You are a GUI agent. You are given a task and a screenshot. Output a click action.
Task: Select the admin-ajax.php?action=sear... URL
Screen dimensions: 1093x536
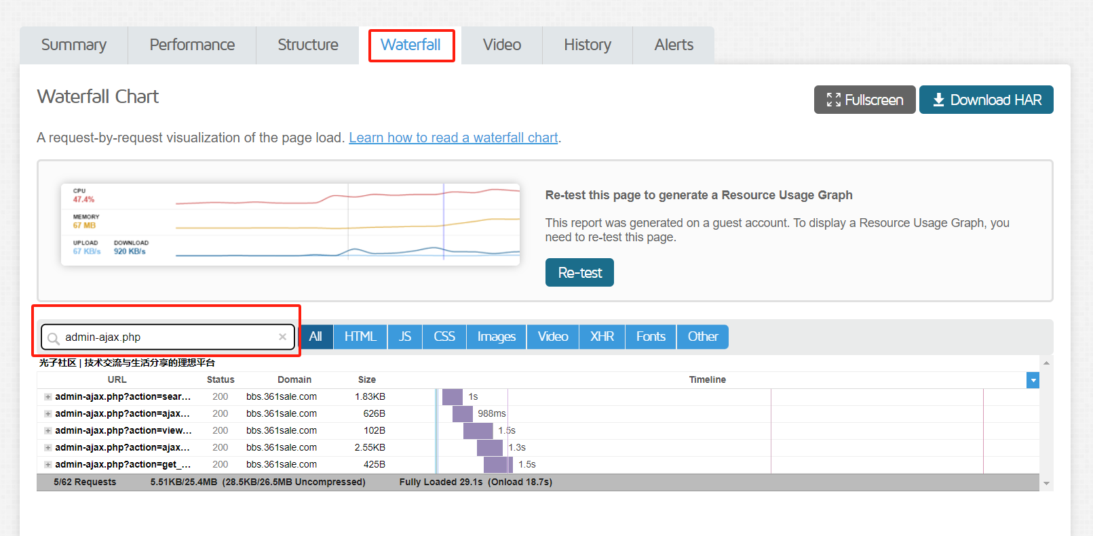click(x=123, y=396)
